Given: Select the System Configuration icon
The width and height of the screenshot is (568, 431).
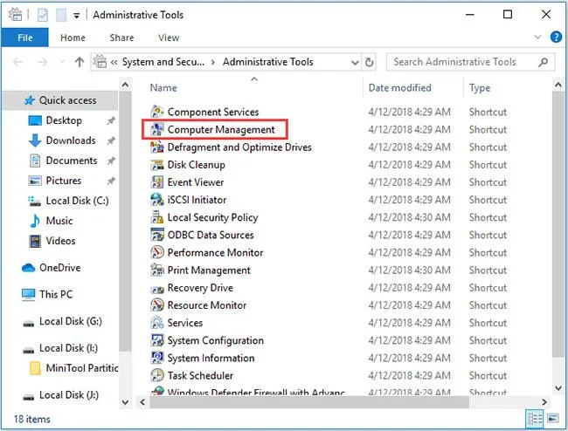Looking at the screenshot, I should click(156, 340).
